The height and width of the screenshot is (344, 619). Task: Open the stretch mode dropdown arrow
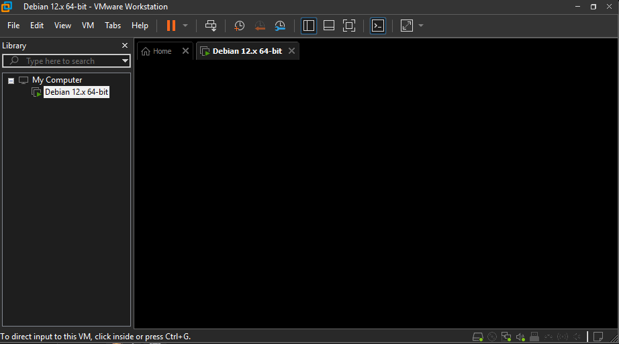(421, 26)
